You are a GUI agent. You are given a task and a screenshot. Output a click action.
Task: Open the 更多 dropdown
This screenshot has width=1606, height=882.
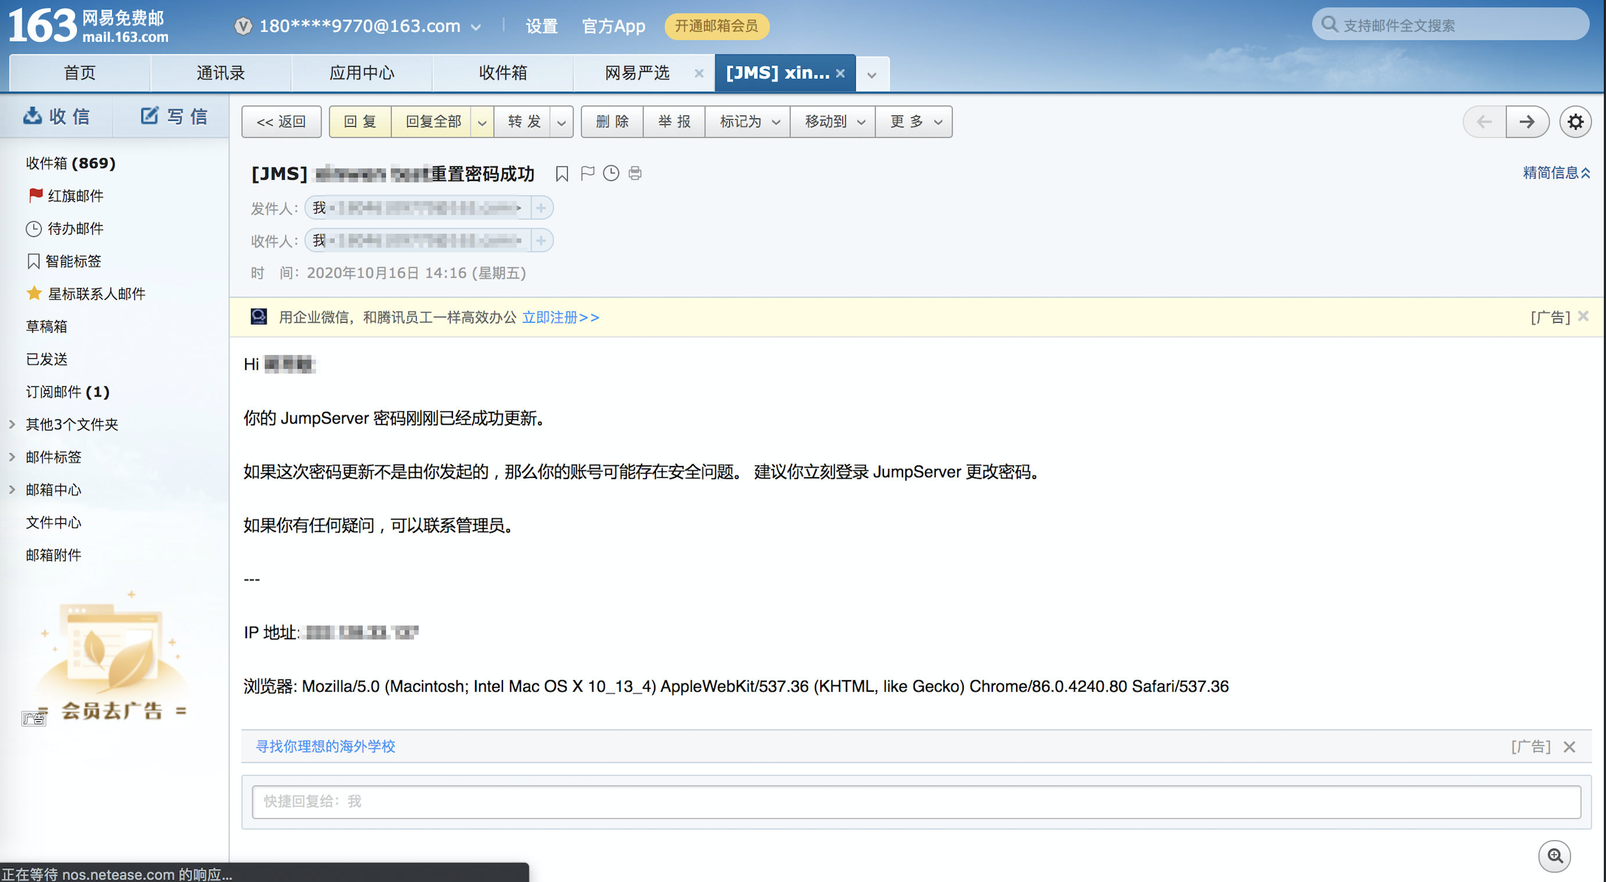coord(914,121)
